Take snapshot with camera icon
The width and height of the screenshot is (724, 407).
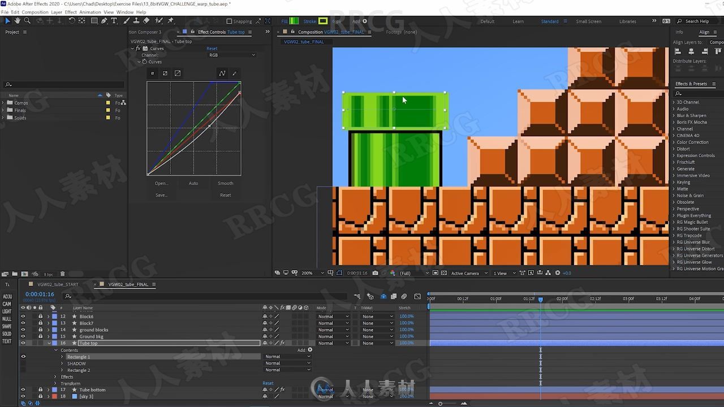[375, 273]
